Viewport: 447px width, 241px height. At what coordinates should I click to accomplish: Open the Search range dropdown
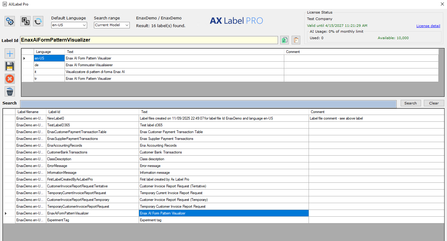[x=112, y=25]
